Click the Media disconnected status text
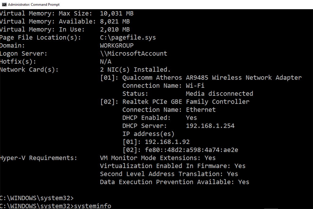This screenshot has width=313, height=209. click(x=219, y=94)
